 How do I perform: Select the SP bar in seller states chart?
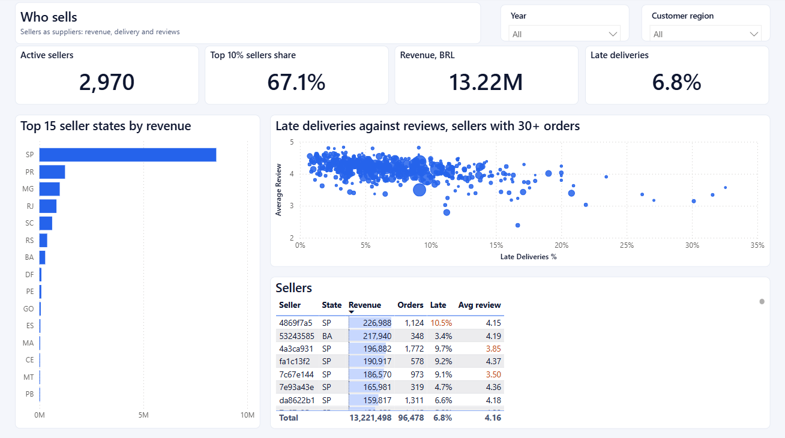(128, 155)
